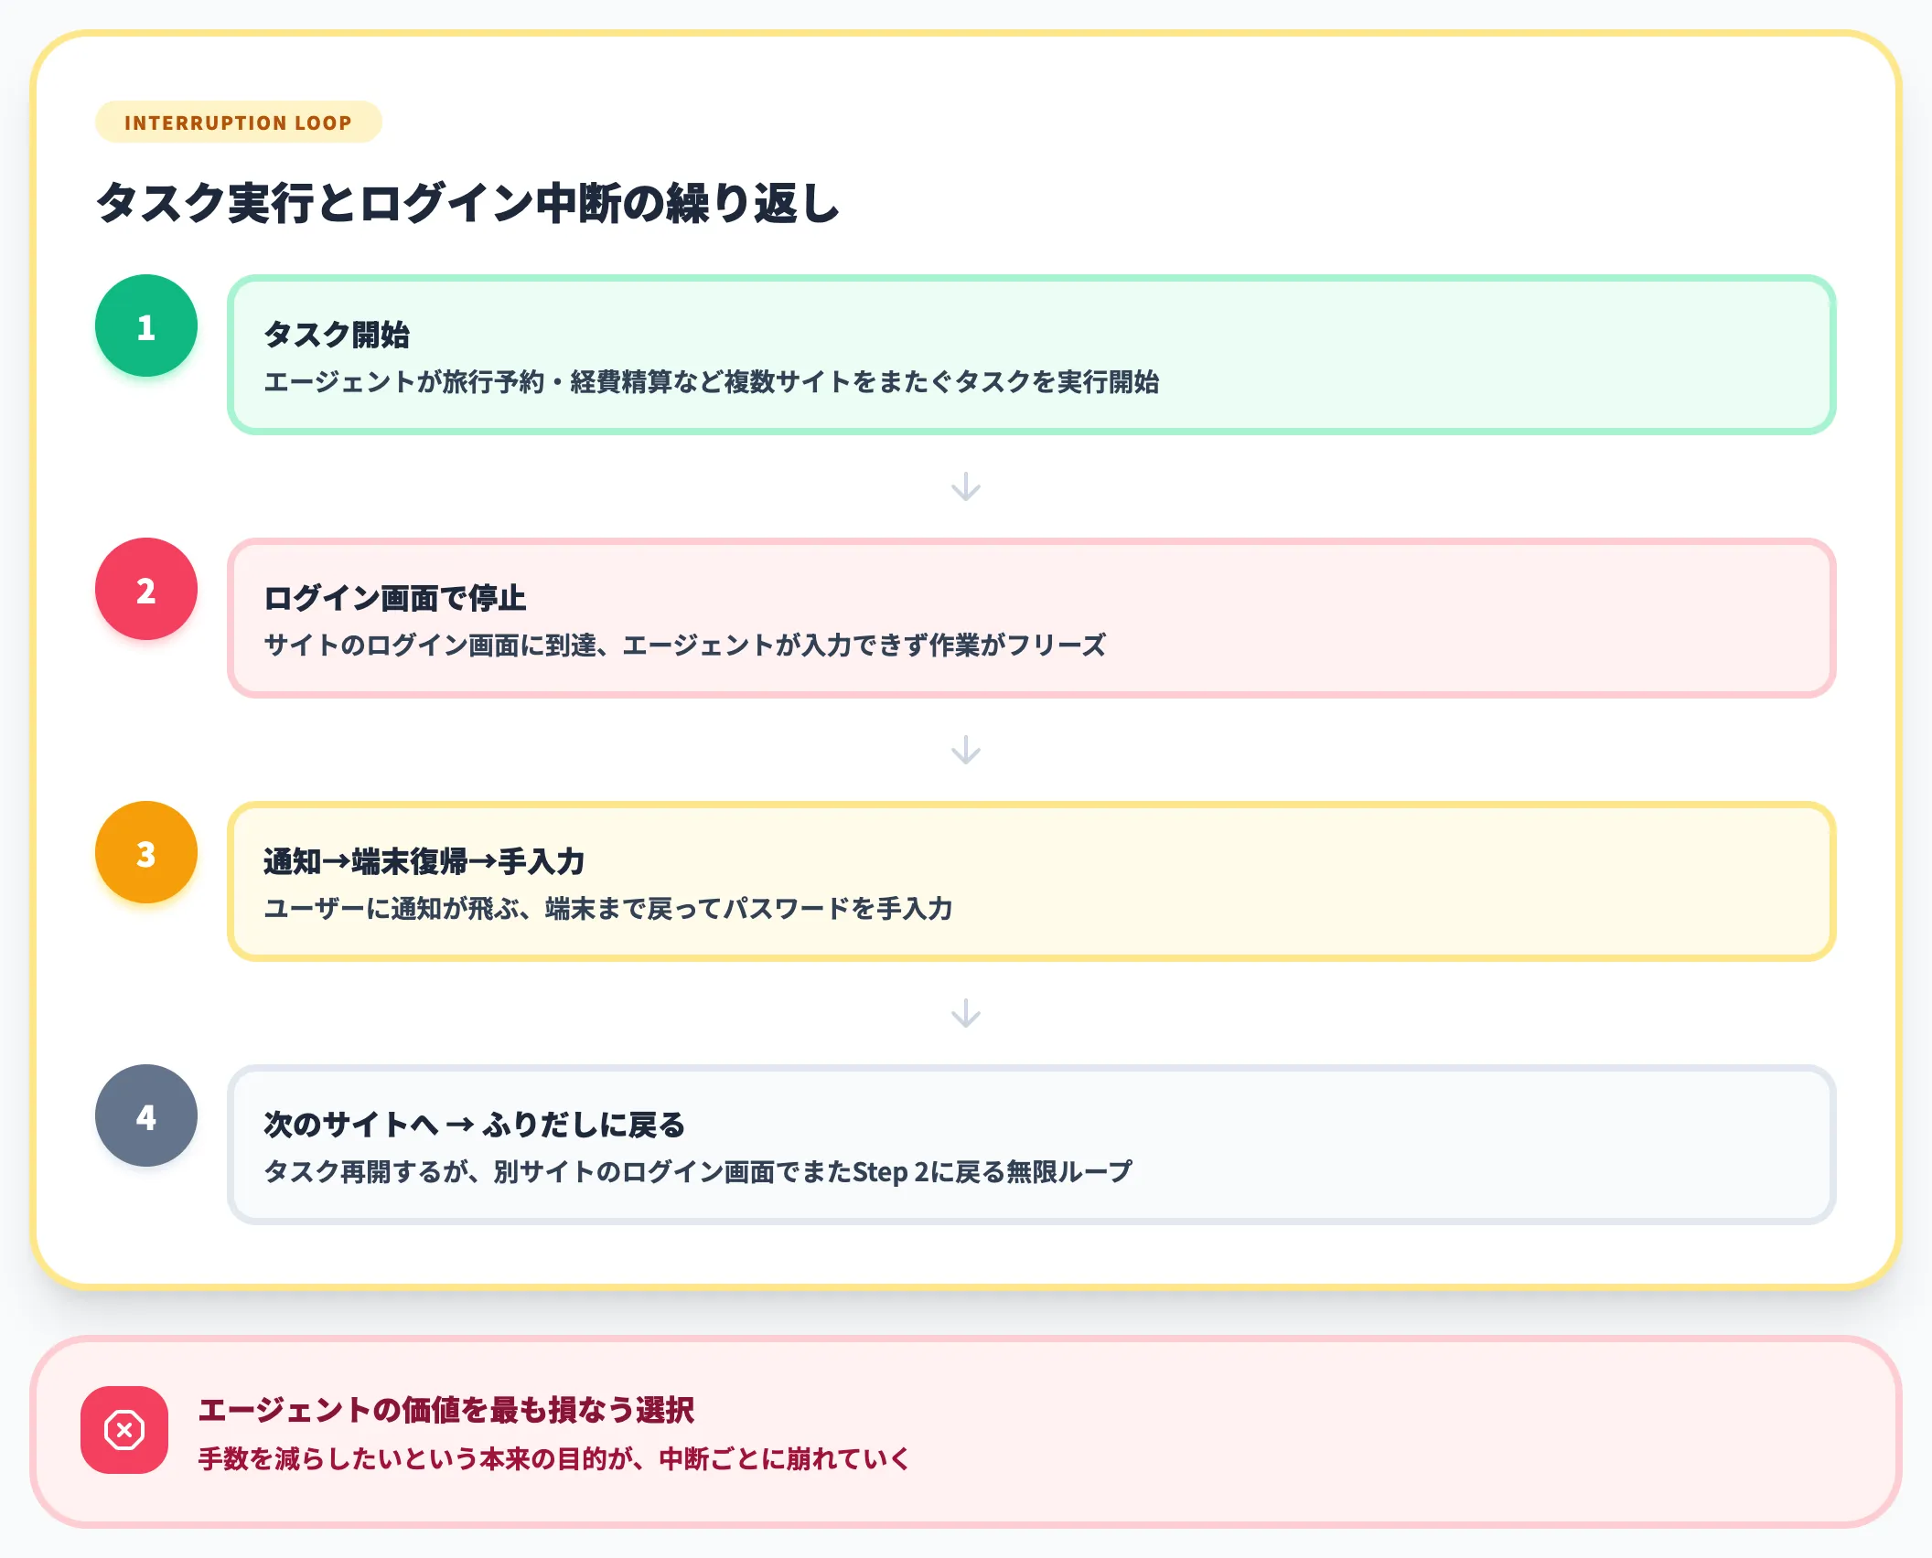Click the description starting ユーザーに通知が飛ぶ
Image resolution: width=1932 pixels, height=1558 pixels.
tap(608, 909)
